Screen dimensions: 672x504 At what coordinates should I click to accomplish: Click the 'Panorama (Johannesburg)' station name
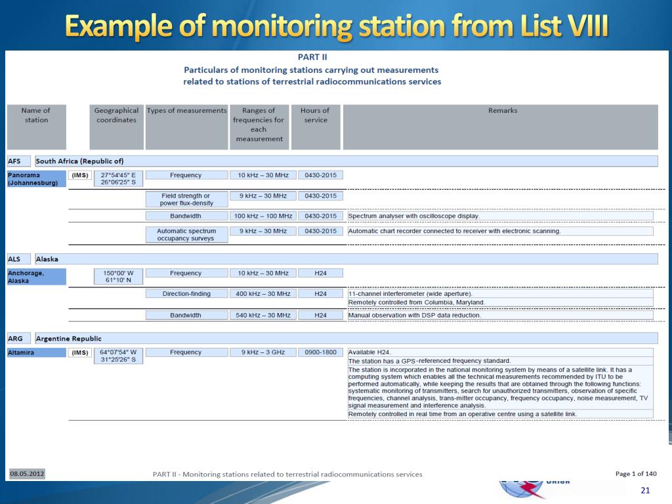(37, 178)
